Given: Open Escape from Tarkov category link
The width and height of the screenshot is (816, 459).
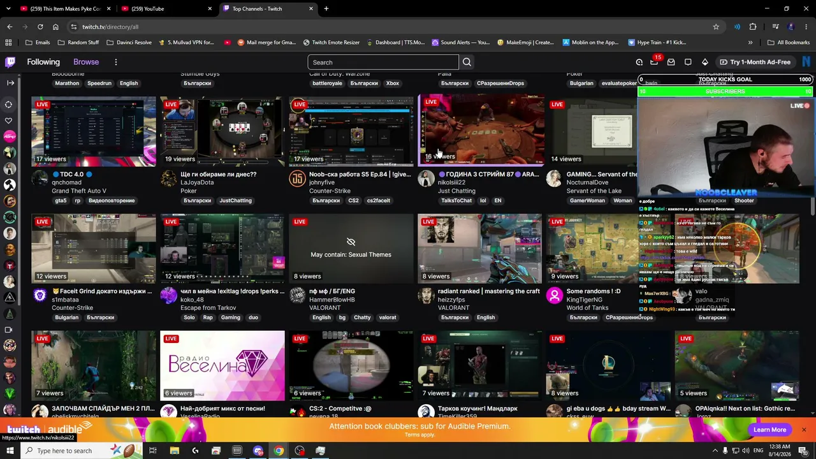Looking at the screenshot, I should 208,308.
